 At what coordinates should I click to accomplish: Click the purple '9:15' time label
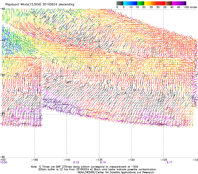76,162
